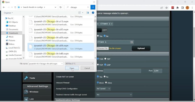Screen dimensions: 195x102
Task: Select TUN interface type
Action: [x=98, y=59]
